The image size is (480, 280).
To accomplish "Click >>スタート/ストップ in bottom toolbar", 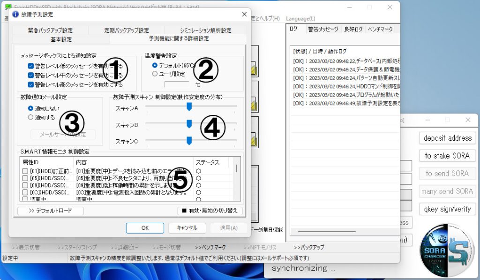I will pos(77,248).
